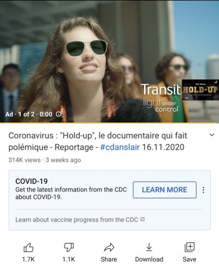Open the #cdanslair hashtag link
The image size is (219, 267).
[x=120, y=147]
